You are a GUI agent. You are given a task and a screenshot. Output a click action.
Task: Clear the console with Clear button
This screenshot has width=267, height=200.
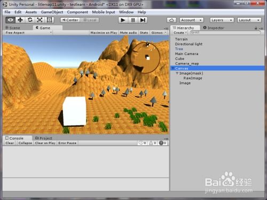(x=10, y=143)
